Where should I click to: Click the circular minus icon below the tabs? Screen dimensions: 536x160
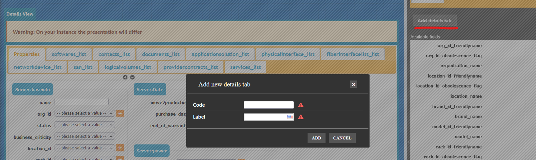(x=132, y=77)
